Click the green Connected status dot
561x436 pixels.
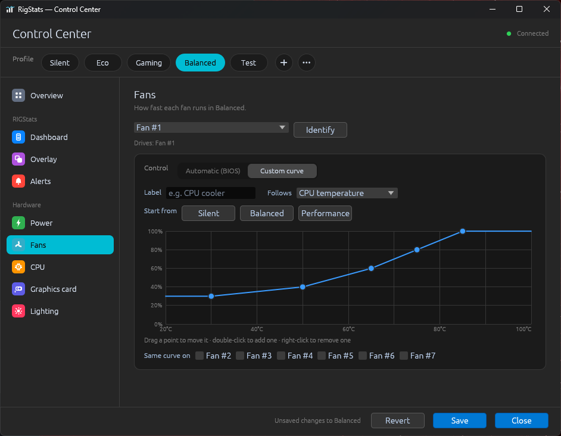pos(509,33)
